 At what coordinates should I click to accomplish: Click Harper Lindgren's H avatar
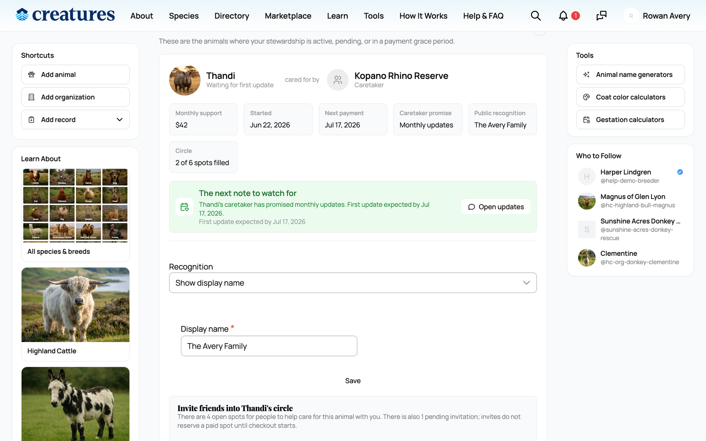tap(587, 176)
